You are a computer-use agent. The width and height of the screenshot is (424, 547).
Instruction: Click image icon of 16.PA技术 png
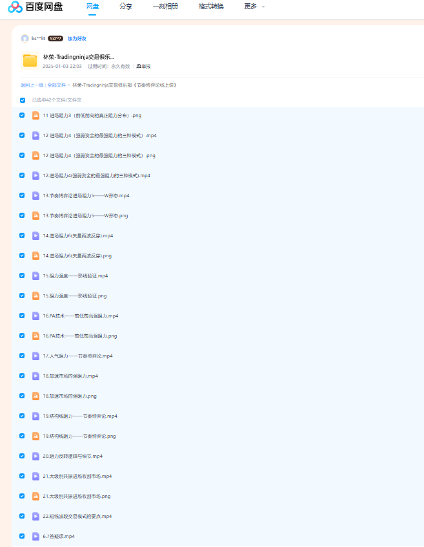[35, 336]
